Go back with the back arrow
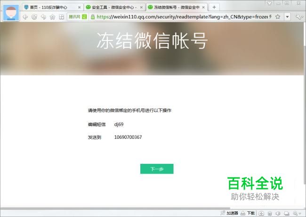The height and width of the screenshot is (217, 306). coord(25,17)
